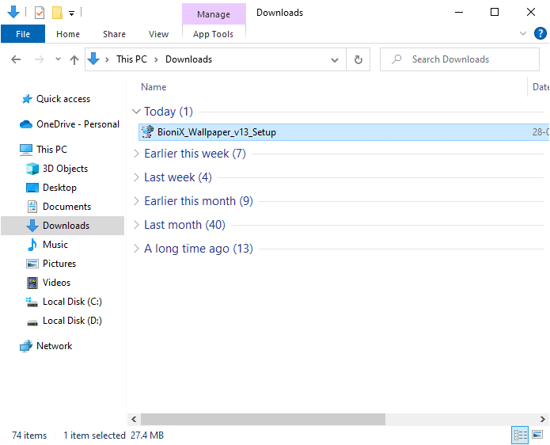Select Quick access in navigation pane

pyautogui.click(x=63, y=99)
